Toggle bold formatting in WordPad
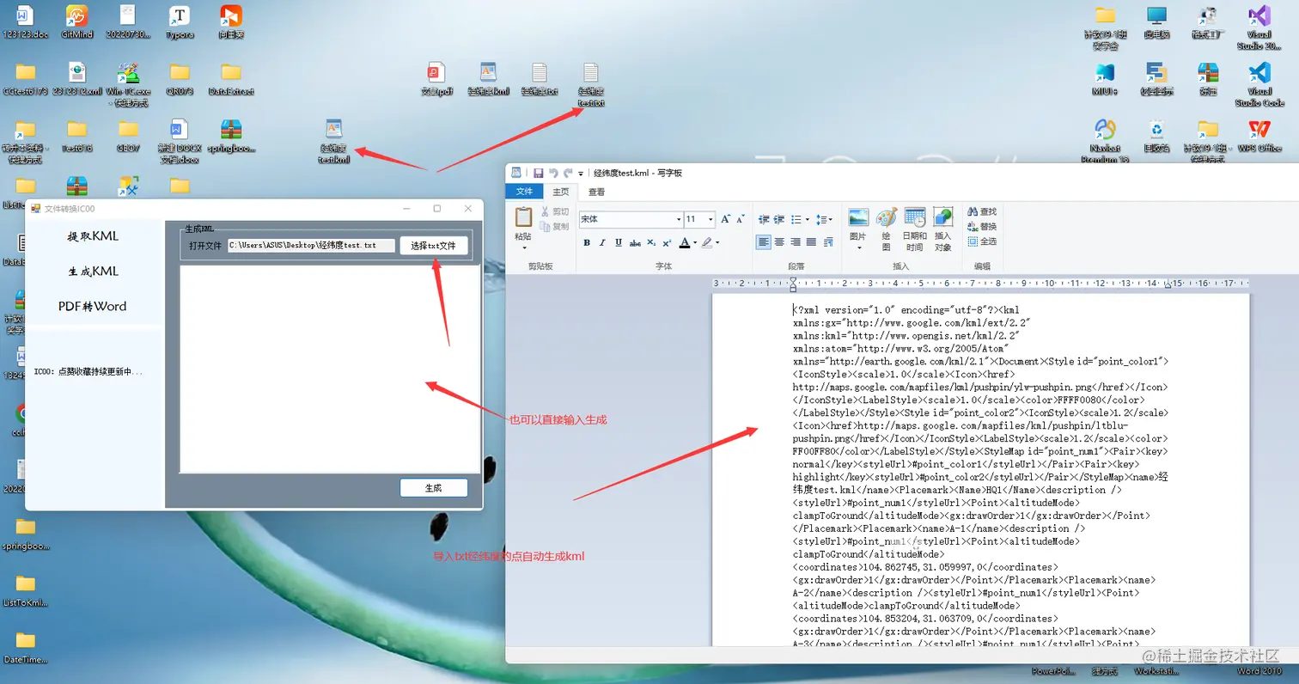 tap(587, 243)
